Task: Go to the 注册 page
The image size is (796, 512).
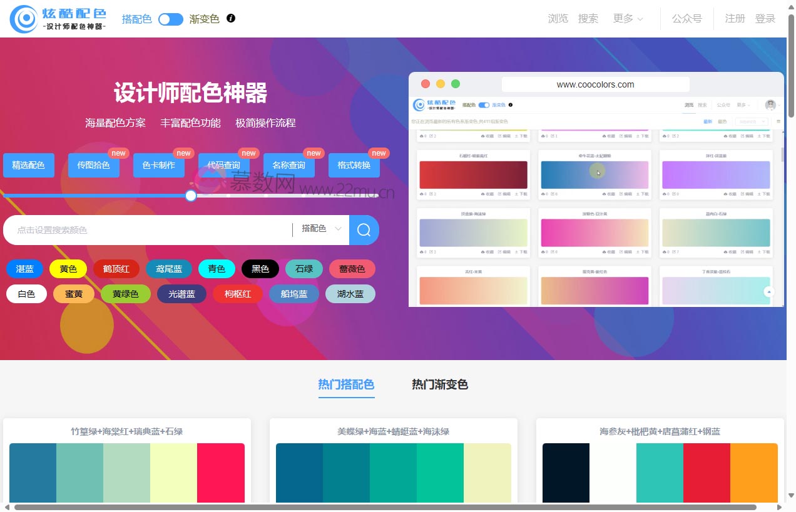Action: (735, 19)
